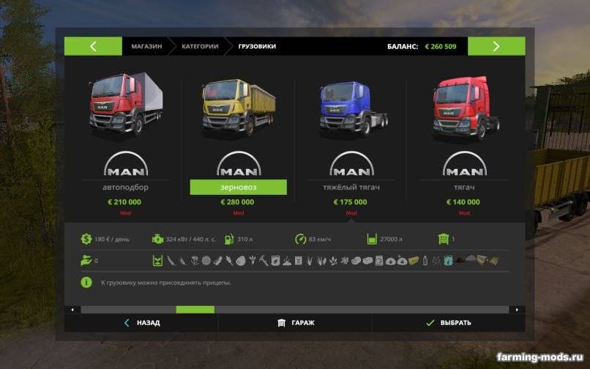
Task: Click the garage slots icon
Action: pyautogui.click(x=444, y=239)
